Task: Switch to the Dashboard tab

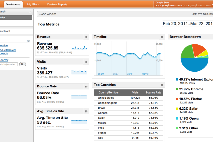Action: (13, 5)
